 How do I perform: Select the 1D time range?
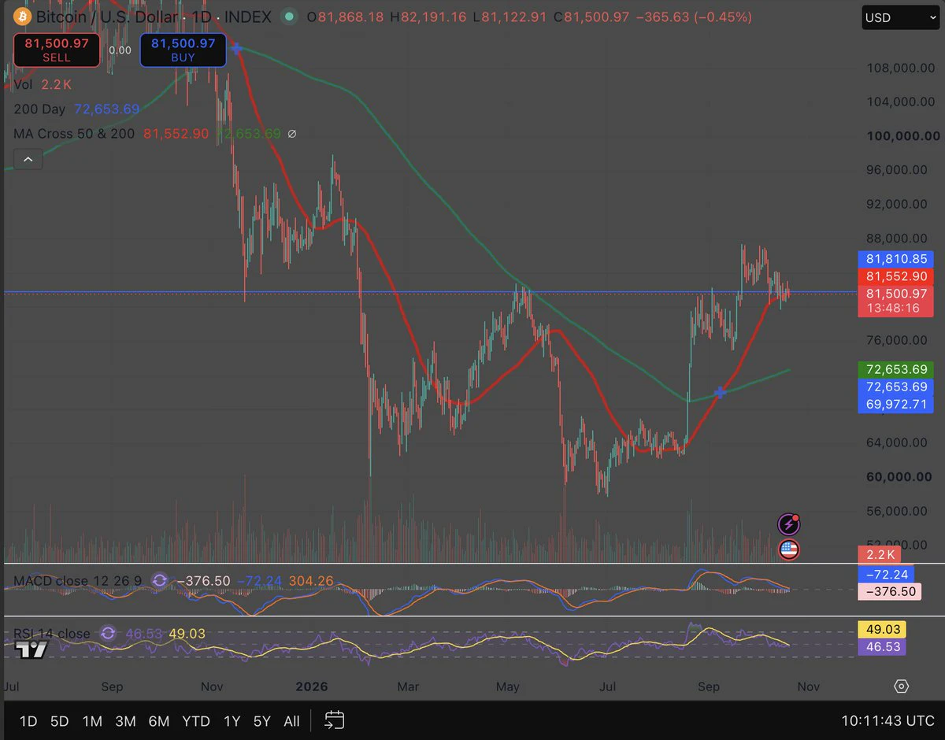(28, 721)
